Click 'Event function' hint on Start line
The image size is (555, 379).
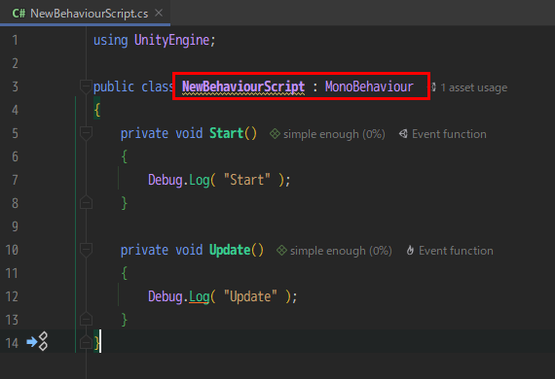point(449,134)
